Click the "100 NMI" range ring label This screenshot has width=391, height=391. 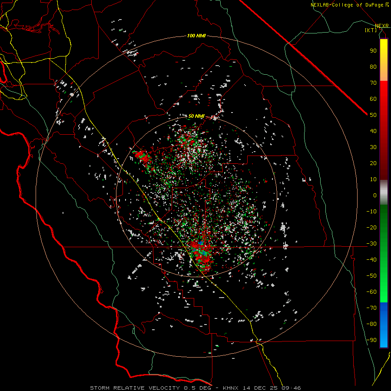coord(196,36)
